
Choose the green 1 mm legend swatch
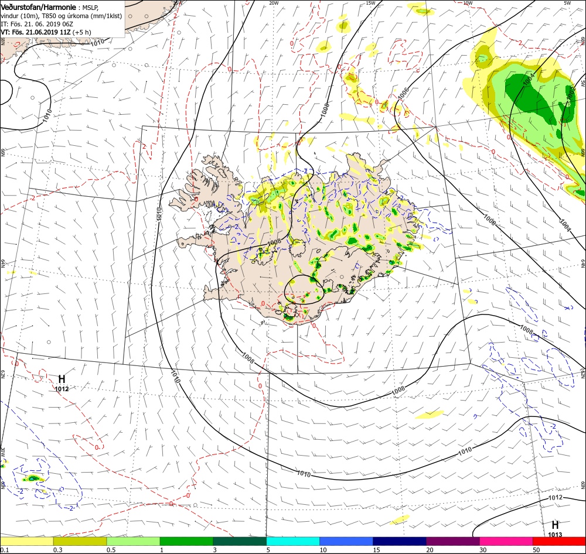pyautogui.click(x=186, y=541)
